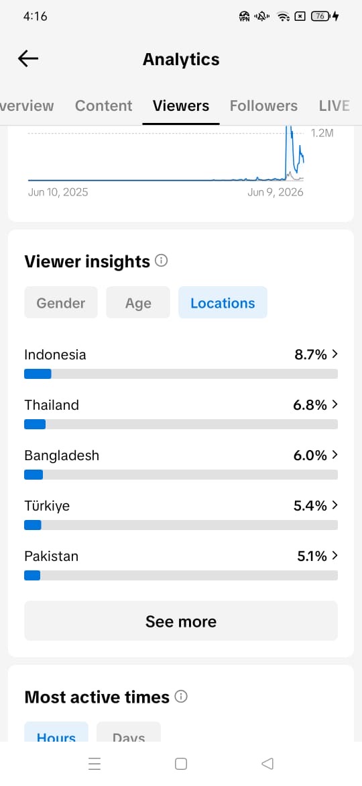Image resolution: width=362 pixels, height=786 pixels.
Task: Tap the viewers line chart peak
Action: 288,131
